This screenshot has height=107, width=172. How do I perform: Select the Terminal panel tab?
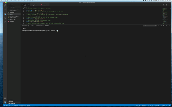pyautogui.click(x=47, y=26)
